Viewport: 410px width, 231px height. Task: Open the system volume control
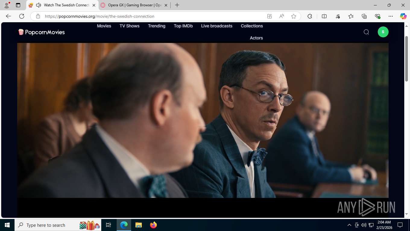click(364, 225)
